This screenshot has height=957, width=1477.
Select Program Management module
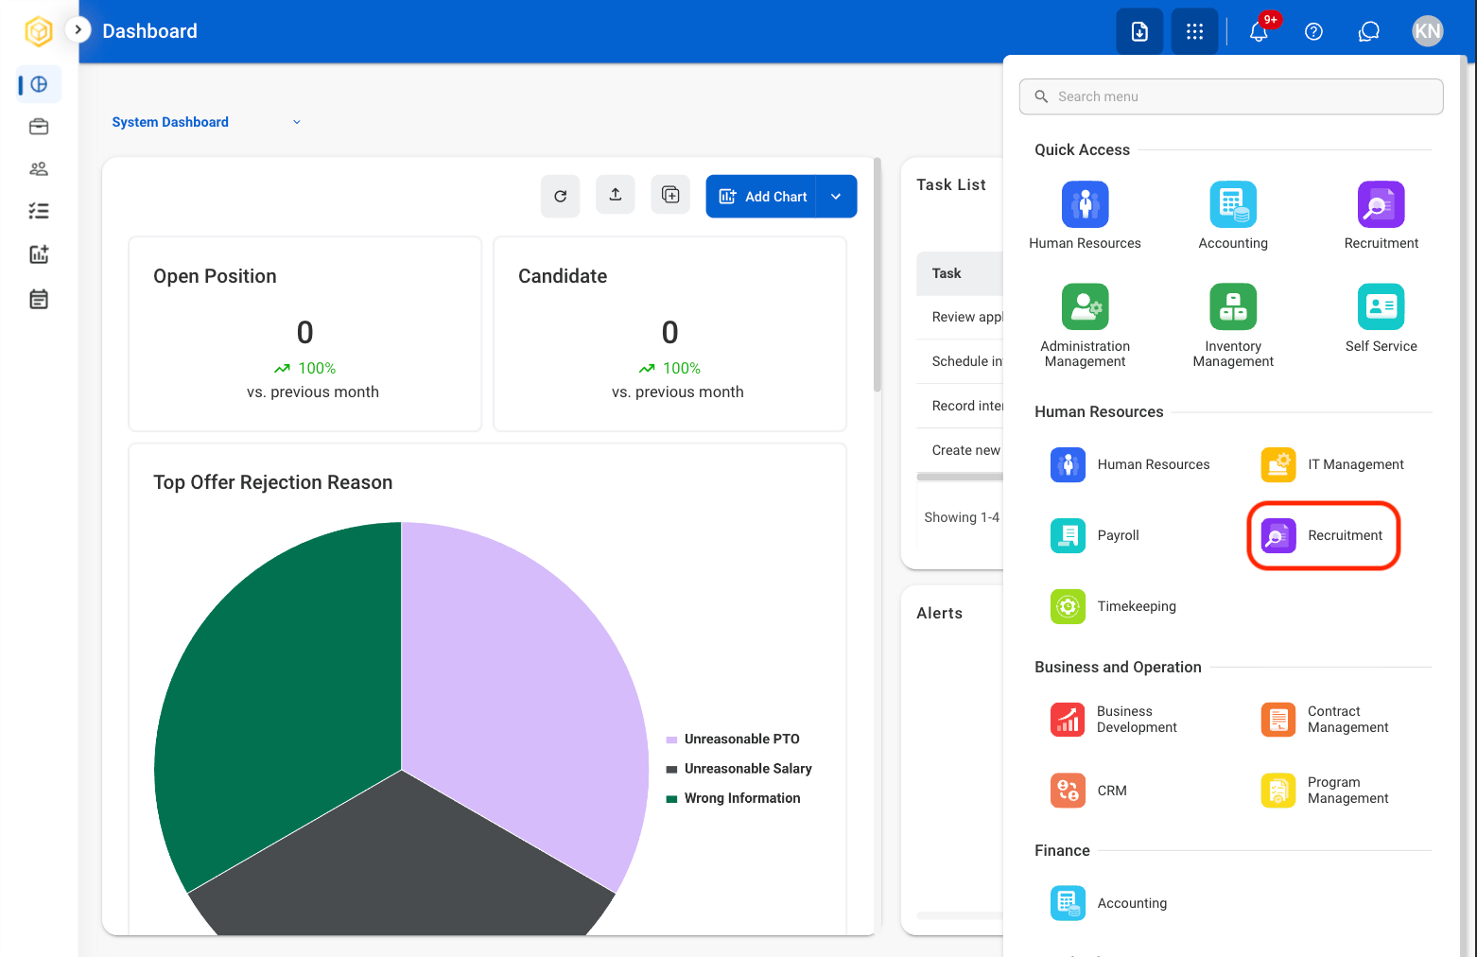point(1326,791)
